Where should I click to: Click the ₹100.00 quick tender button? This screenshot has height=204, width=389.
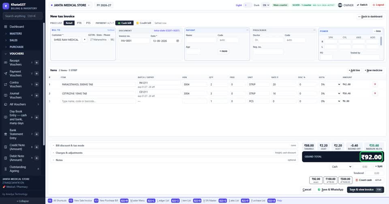tap(331, 180)
